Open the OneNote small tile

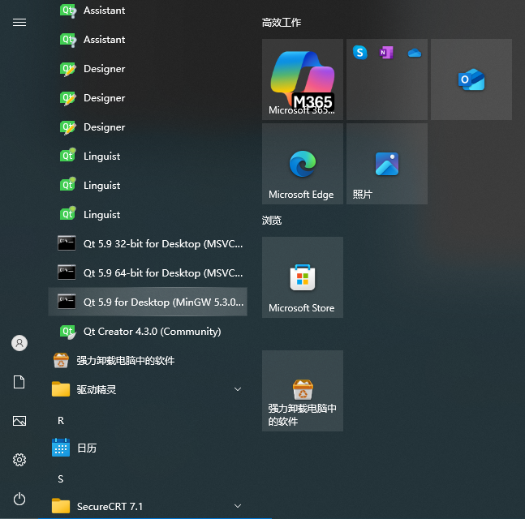[386, 53]
